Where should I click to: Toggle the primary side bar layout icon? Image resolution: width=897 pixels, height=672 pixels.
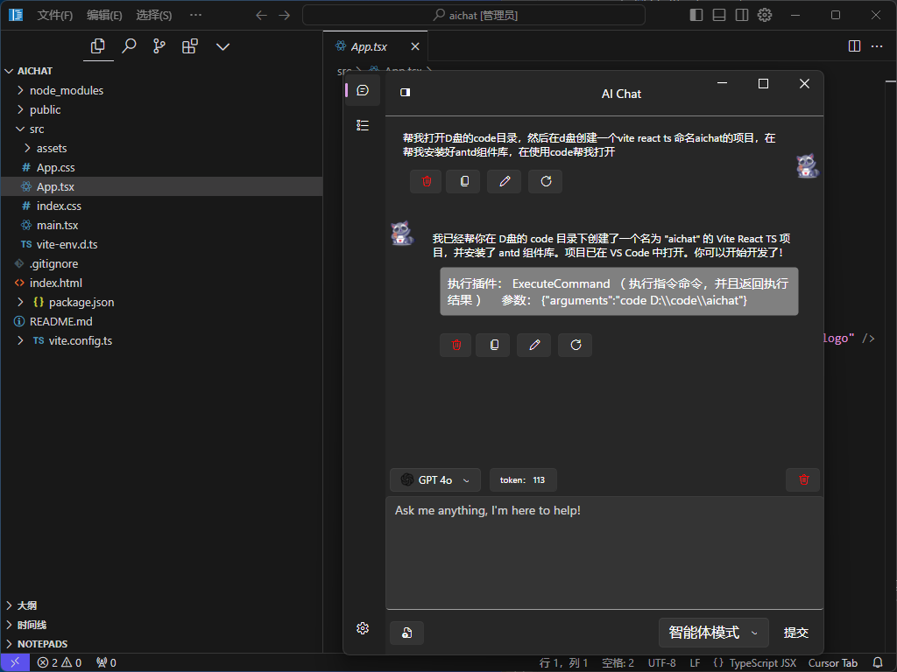click(696, 16)
